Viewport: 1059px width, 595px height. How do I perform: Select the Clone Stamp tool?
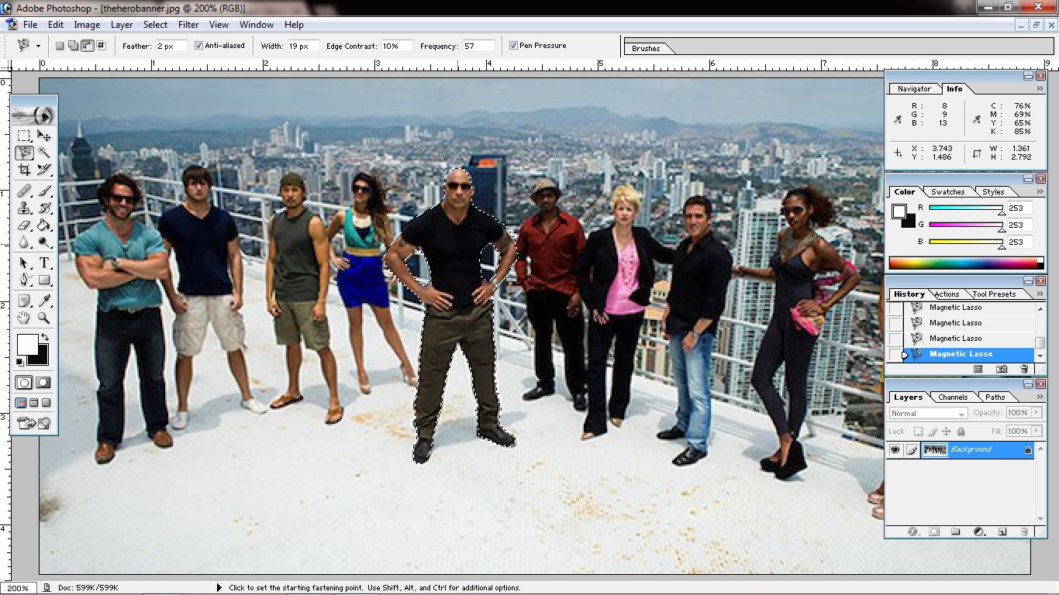point(24,209)
